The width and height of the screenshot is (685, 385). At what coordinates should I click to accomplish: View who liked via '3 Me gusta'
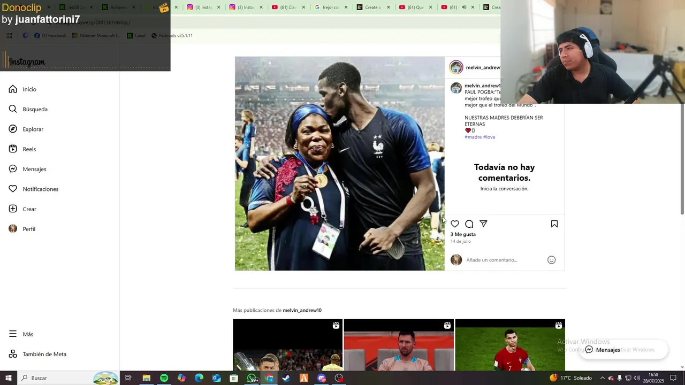coord(463,234)
